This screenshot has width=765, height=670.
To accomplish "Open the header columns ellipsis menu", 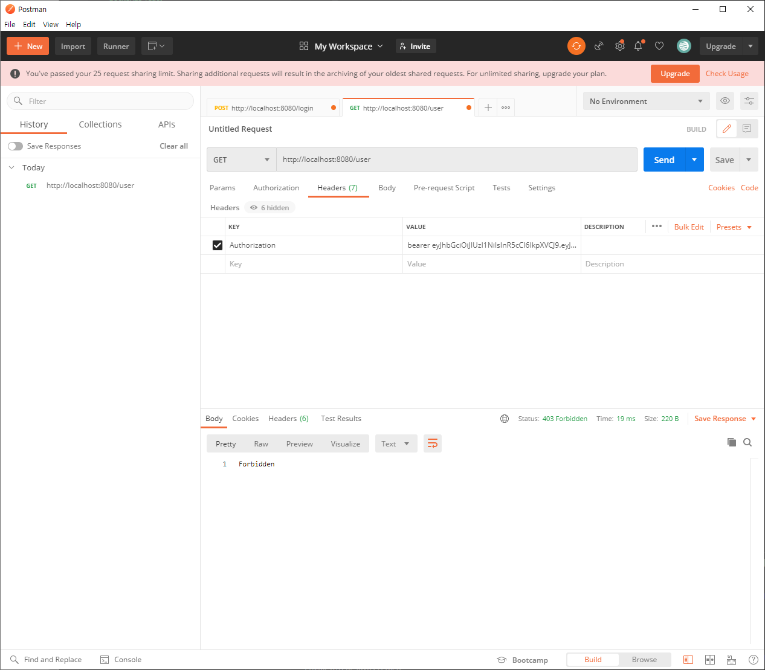I will click(x=657, y=226).
